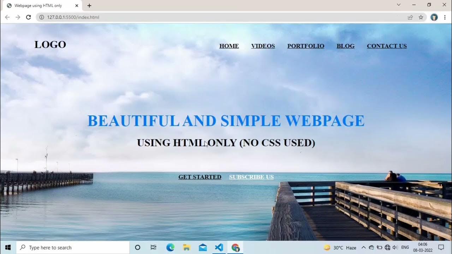Open the Chrome profile avatar
The height and width of the screenshot is (254, 452).
(434, 17)
